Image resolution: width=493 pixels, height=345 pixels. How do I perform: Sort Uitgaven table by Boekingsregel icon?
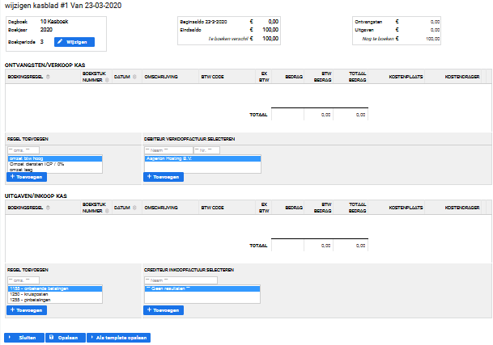point(48,208)
